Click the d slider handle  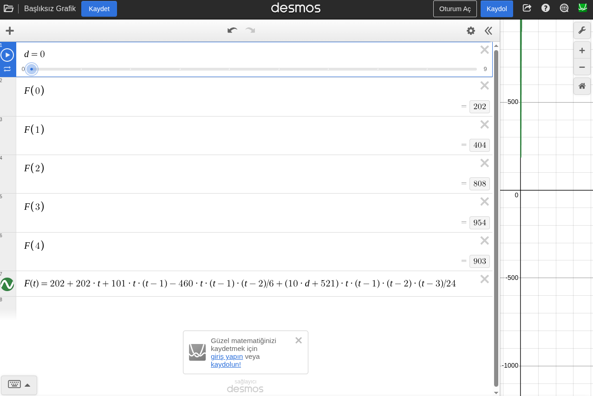click(32, 69)
